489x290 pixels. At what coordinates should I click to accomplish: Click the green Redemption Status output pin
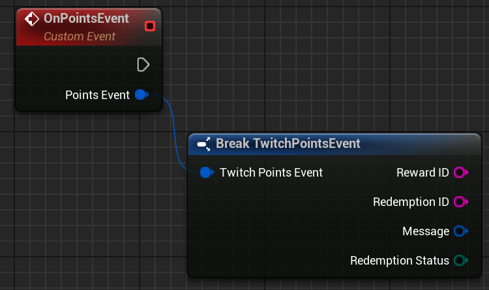tap(460, 261)
